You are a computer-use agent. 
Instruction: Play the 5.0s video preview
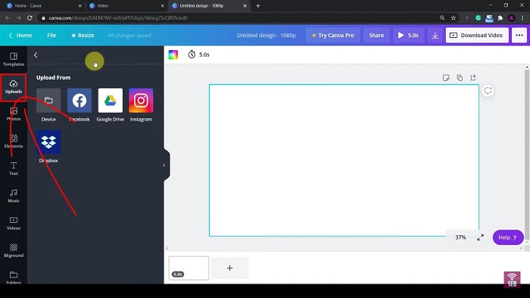pyautogui.click(x=408, y=35)
